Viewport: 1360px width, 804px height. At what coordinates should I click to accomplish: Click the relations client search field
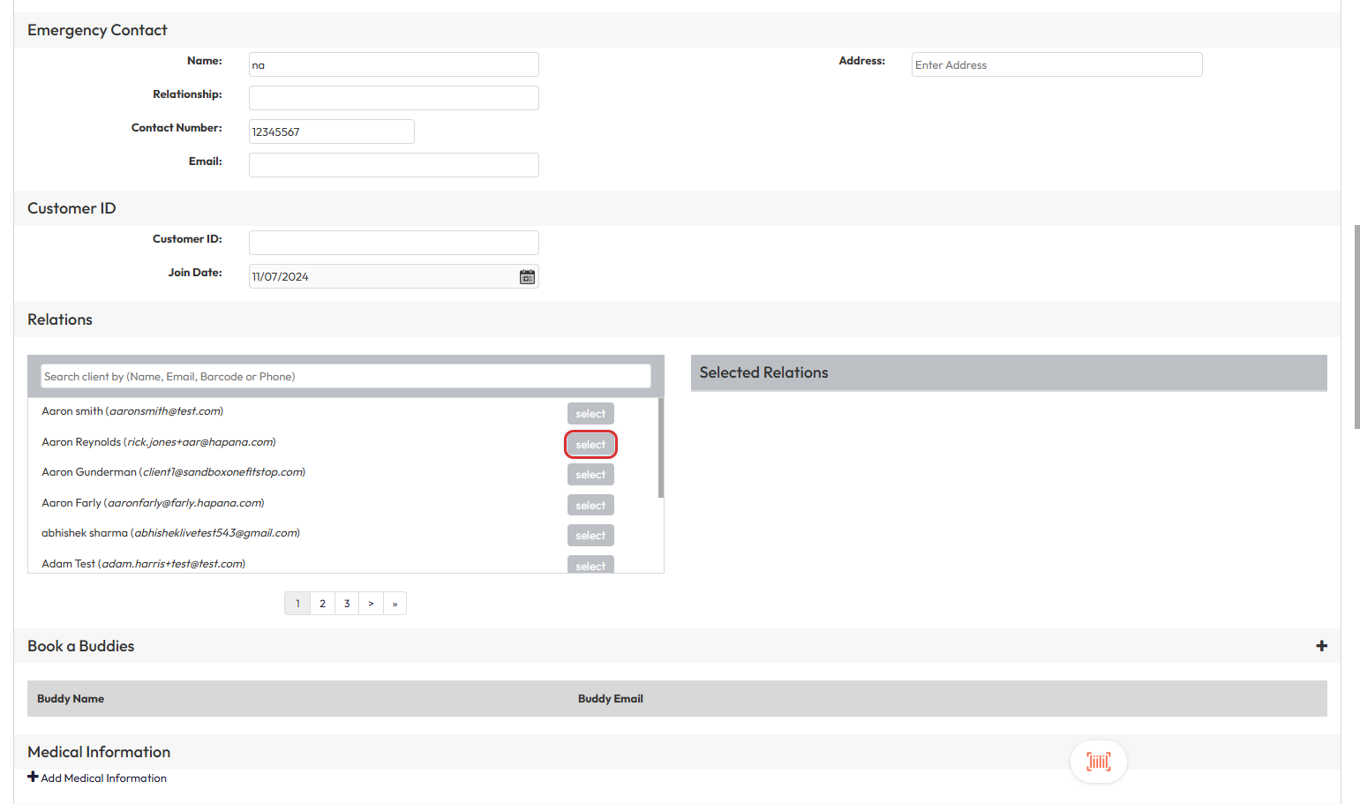click(345, 377)
